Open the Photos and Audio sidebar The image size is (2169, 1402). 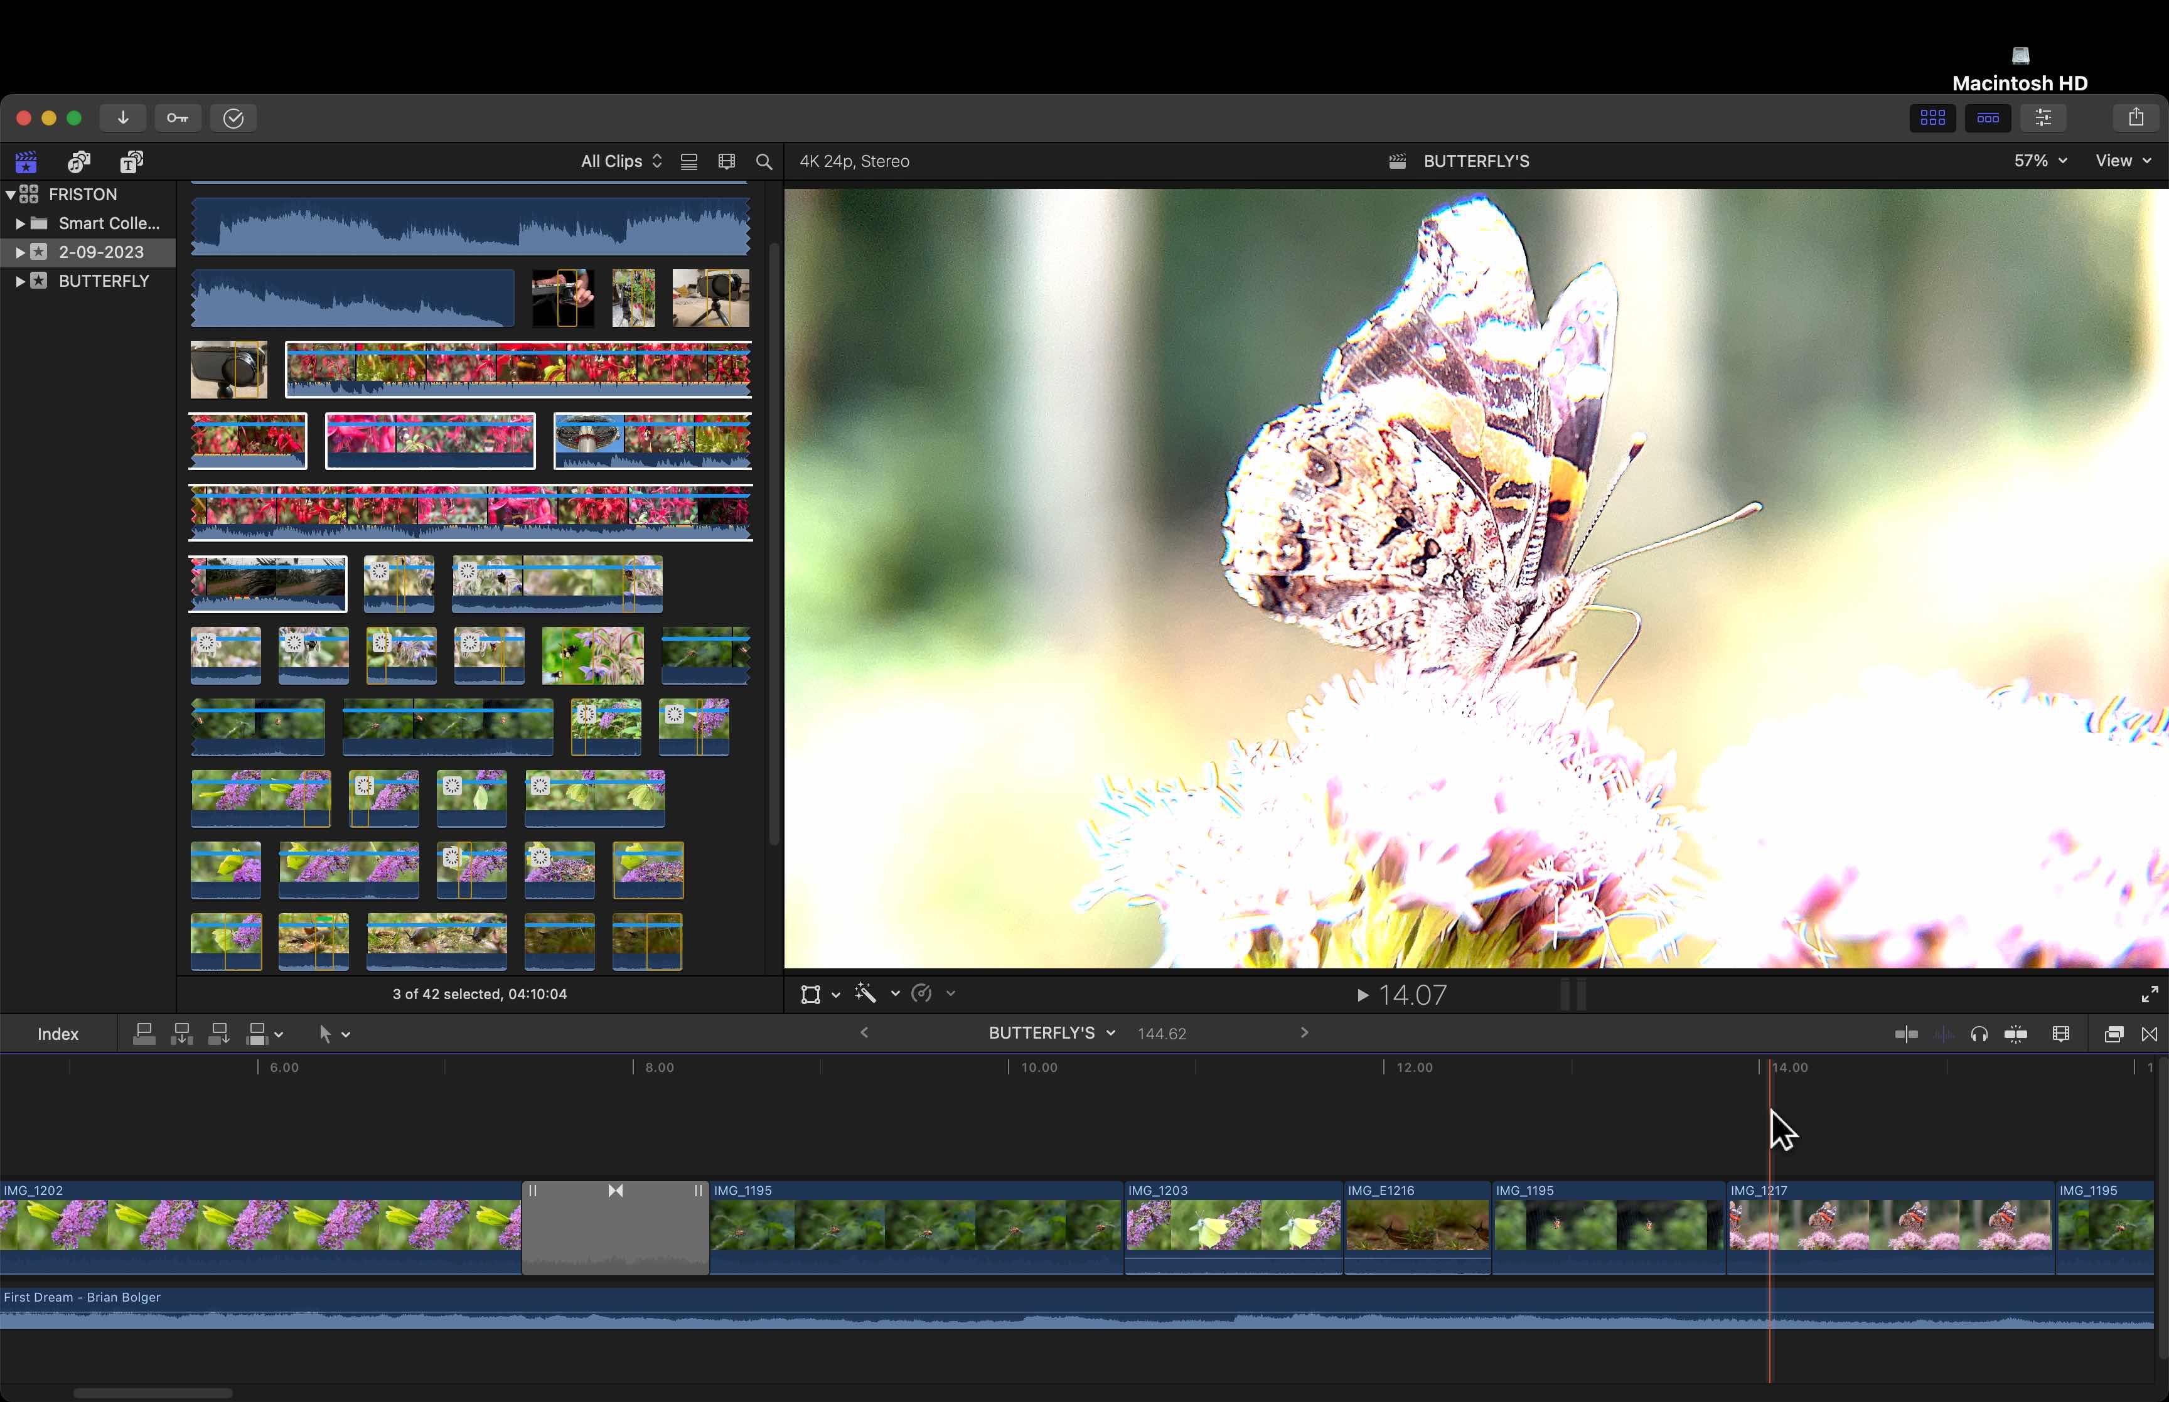(79, 161)
